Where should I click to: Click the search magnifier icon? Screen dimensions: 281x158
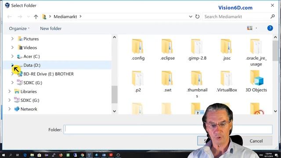click(x=272, y=17)
